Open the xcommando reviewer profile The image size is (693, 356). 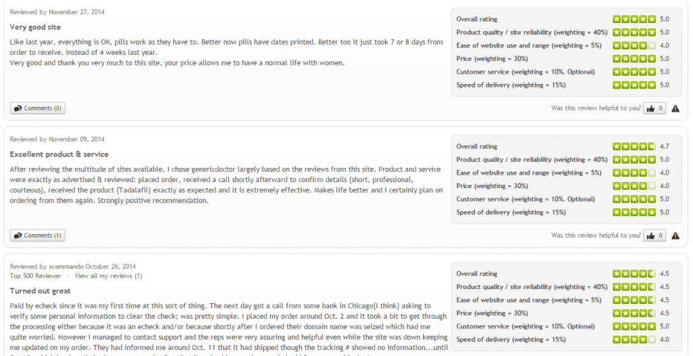[66, 267]
